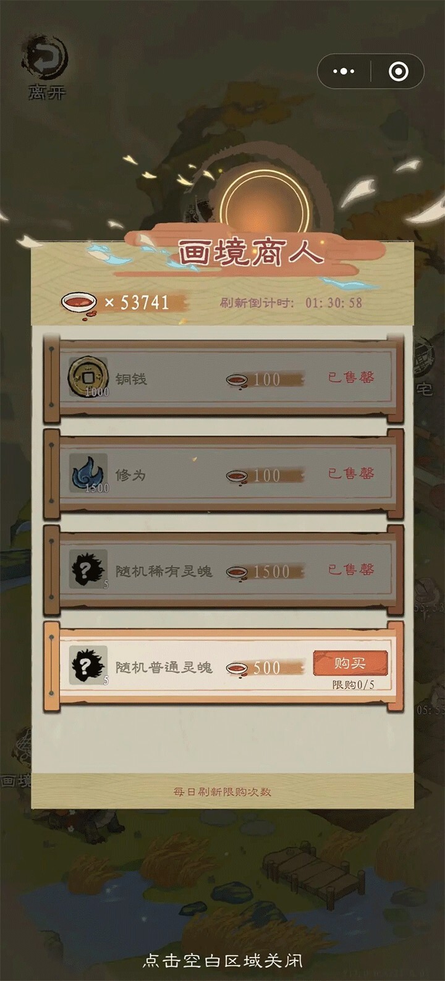Tap 已售罄 label on 铜钱 row

click(x=351, y=377)
